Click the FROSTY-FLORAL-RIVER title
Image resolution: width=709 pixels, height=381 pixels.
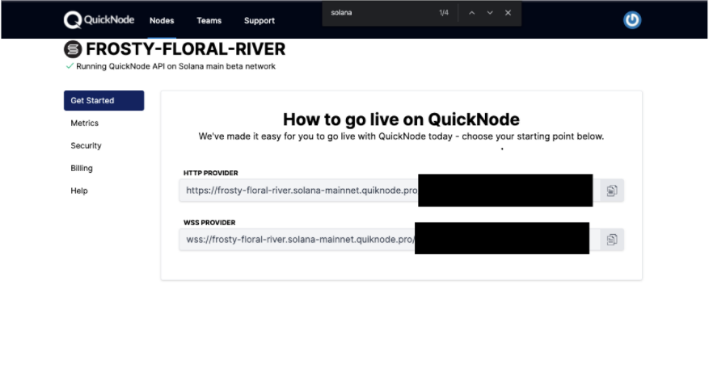tap(185, 48)
